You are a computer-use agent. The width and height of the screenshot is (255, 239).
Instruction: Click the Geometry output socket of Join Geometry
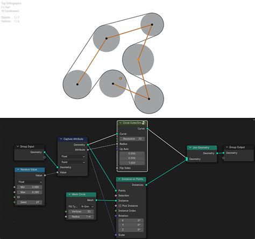[x=217, y=153]
